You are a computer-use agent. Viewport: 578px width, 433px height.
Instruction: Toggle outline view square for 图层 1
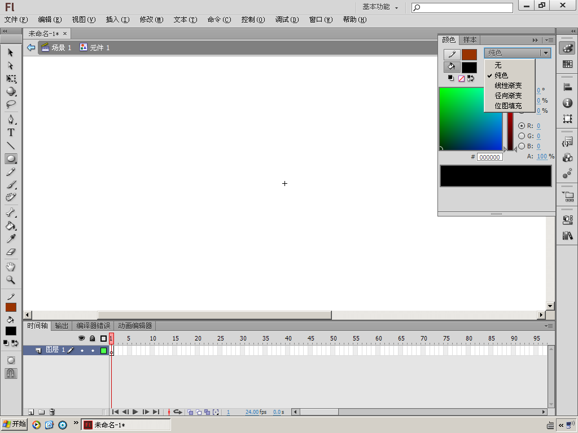(104, 351)
